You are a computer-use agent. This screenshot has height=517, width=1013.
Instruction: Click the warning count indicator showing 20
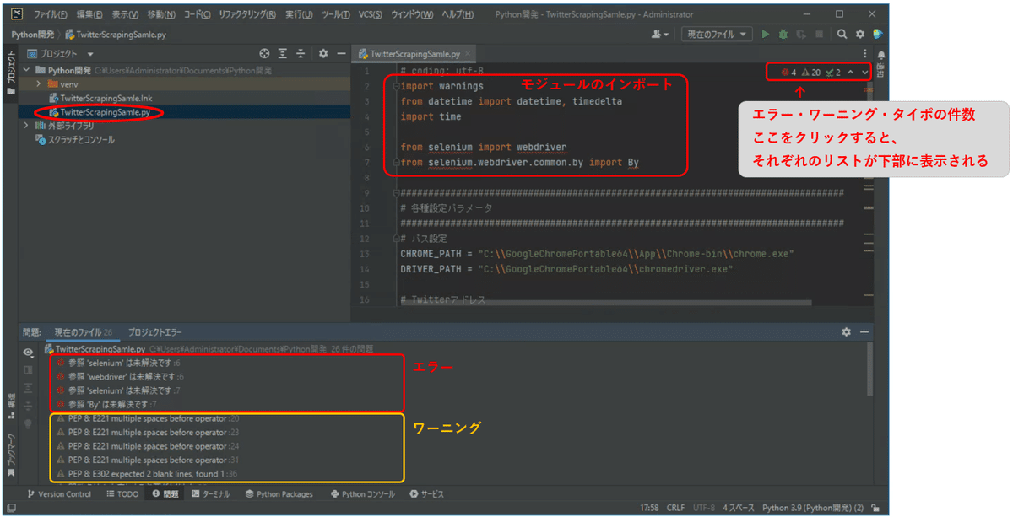(810, 72)
